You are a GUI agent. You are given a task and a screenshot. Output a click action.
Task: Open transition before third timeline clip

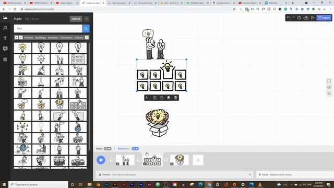pos(166,160)
